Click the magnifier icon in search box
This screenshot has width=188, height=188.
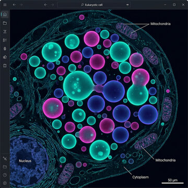click(83, 5)
